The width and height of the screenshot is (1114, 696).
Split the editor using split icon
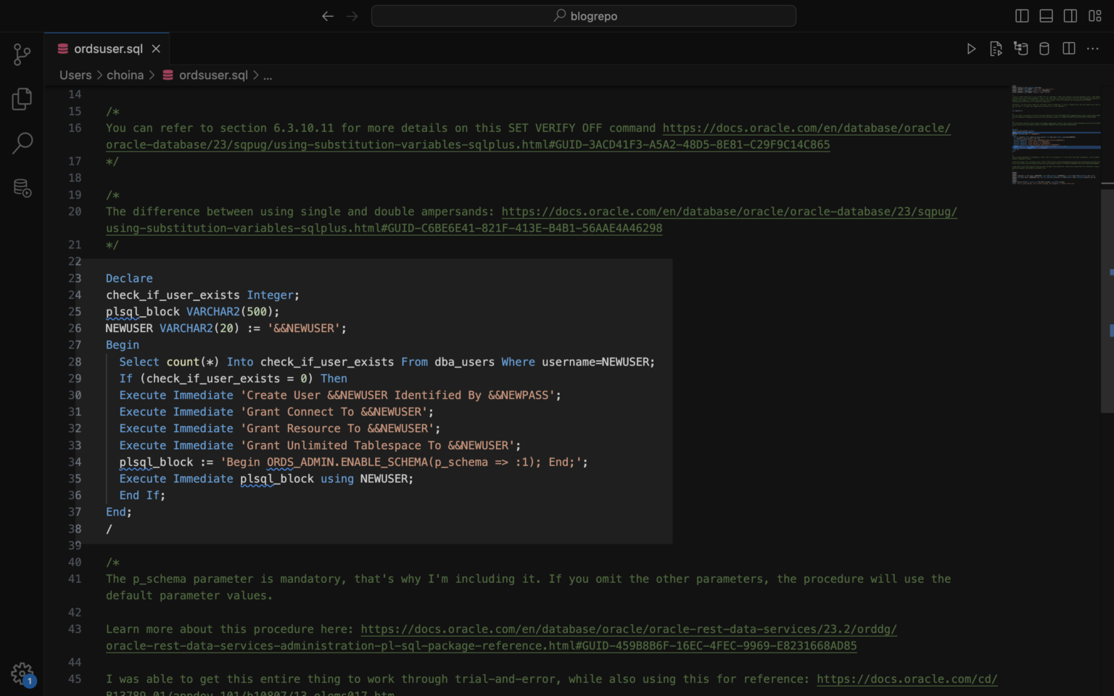tap(1068, 49)
